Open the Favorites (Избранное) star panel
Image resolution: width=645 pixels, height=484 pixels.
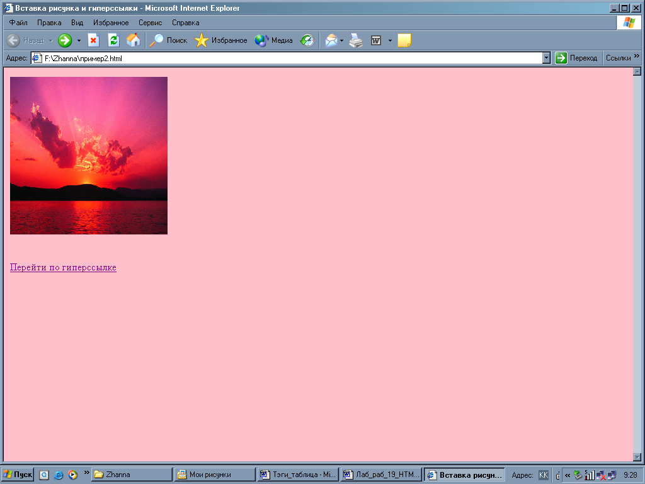coord(221,40)
